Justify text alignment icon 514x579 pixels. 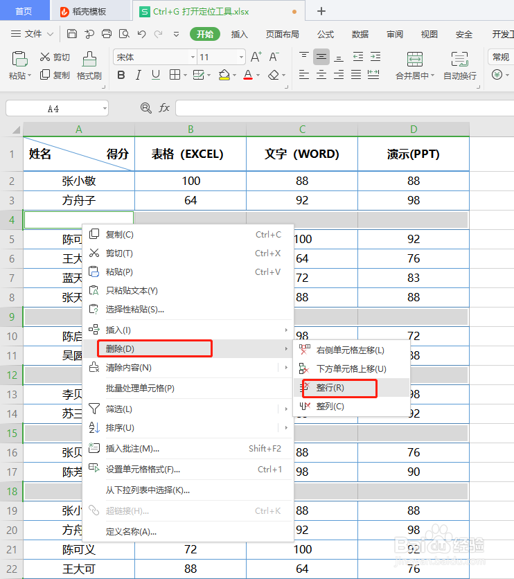pyautogui.click(x=356, y=75)
